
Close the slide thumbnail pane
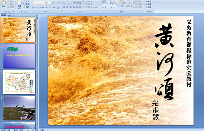click(37, 15)
